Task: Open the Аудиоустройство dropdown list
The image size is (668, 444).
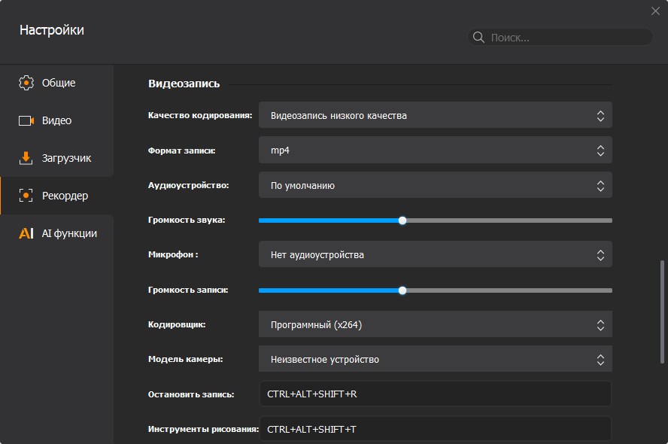Action: coord(435,185)
